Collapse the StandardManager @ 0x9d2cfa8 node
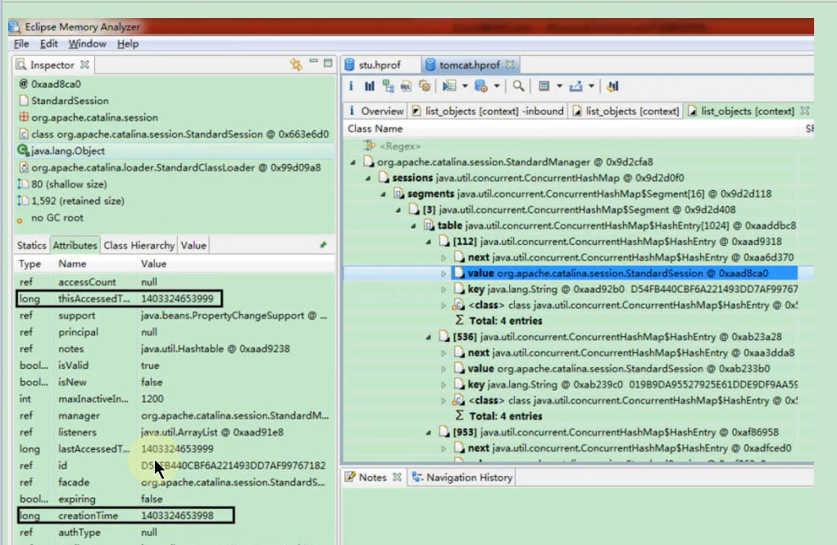The height and width of the screenshot is (545, 837). 353,162
